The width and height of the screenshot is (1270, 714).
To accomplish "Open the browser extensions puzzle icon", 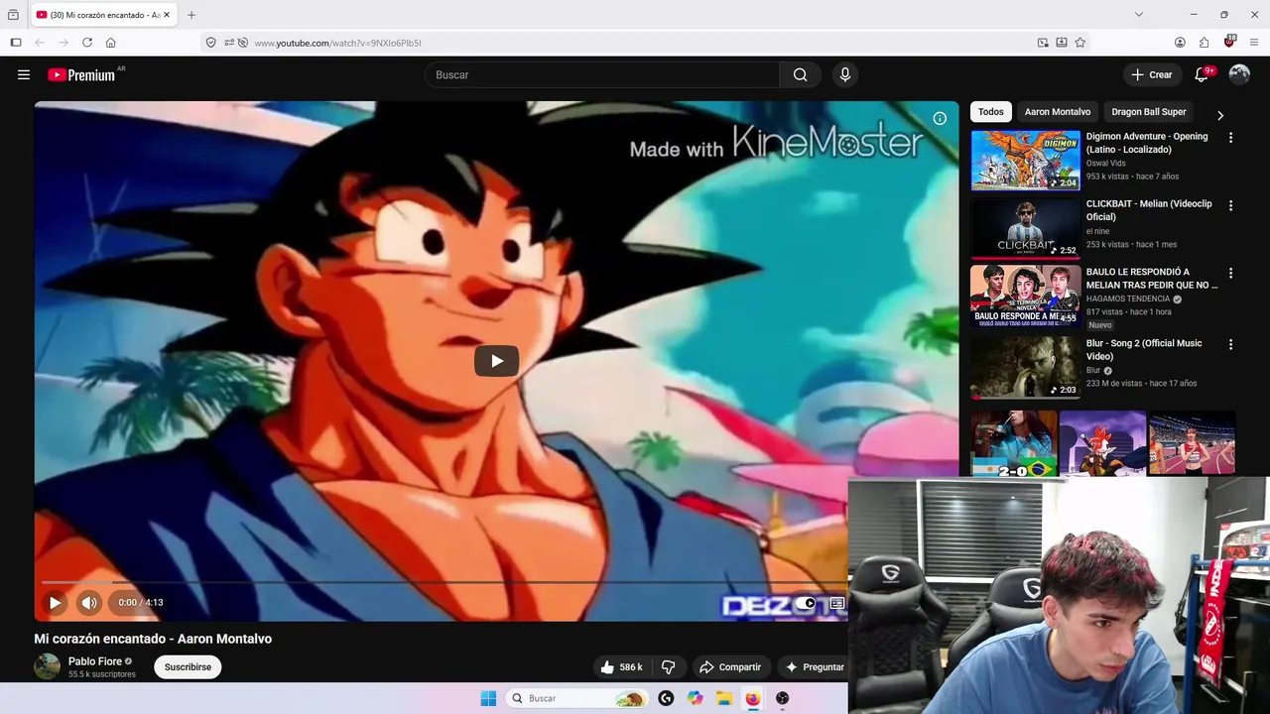I will pyautogui.click(x=1205, y=43).
